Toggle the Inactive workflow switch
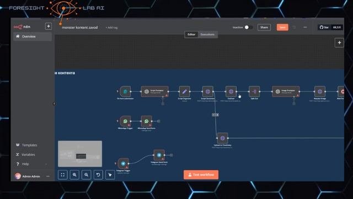Screen dimensions: 353x199 coord(249,27)
